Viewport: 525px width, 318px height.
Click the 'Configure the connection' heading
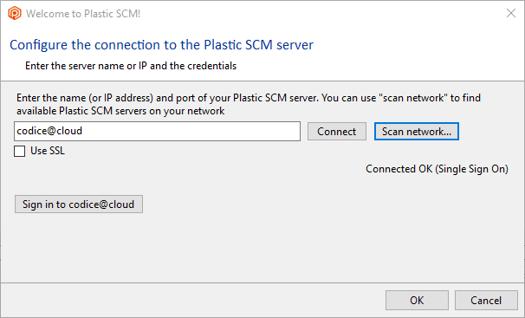click(161, 45)
